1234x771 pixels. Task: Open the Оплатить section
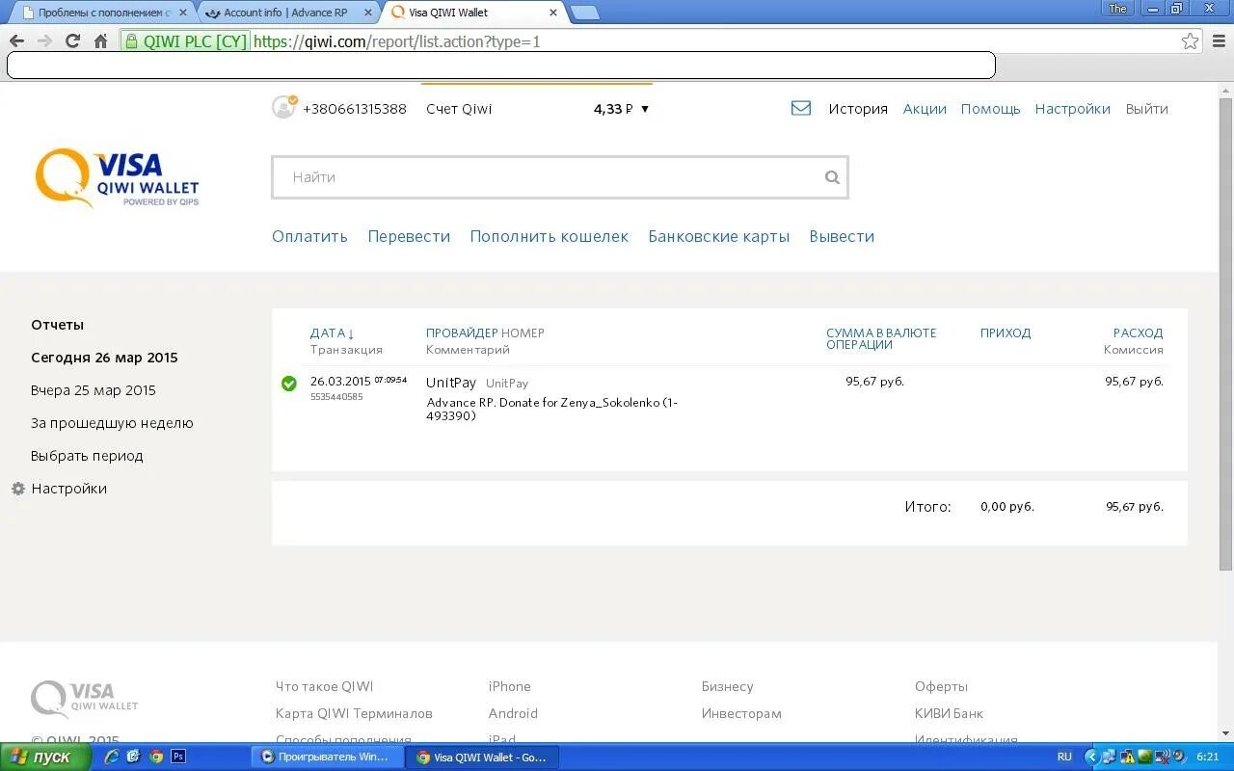309,236
